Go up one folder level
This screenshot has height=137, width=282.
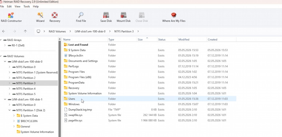click(x=25, y=31)
